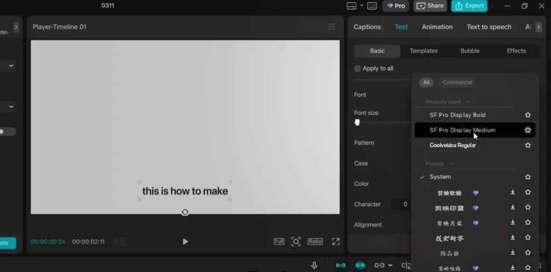Star the System font entry
Image resolution: width=551 pixels, height=272 pixels.
coord(527,177)
